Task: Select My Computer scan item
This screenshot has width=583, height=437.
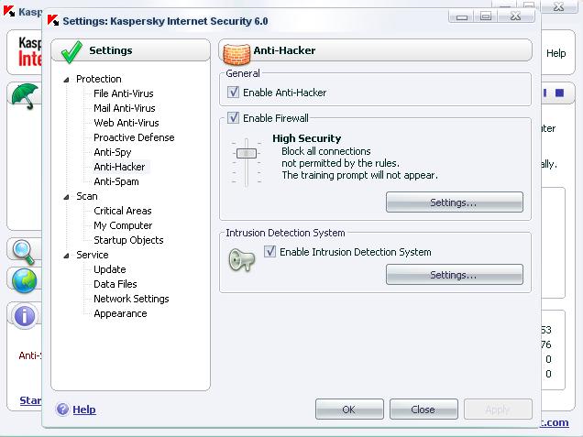Action: (123, 225)
